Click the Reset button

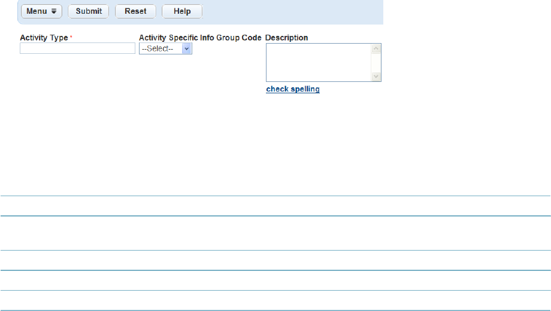click(x=135, y=11)
